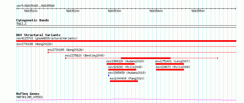This screenshot has height=103, width=244.
Task: Open variant nsv329292 (Mills2006) label
Action: pyautogui.click(x=125, y=67)
